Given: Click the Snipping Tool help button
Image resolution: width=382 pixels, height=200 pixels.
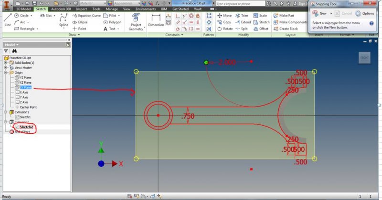Looking at the screenshot, I should (371, 23).
